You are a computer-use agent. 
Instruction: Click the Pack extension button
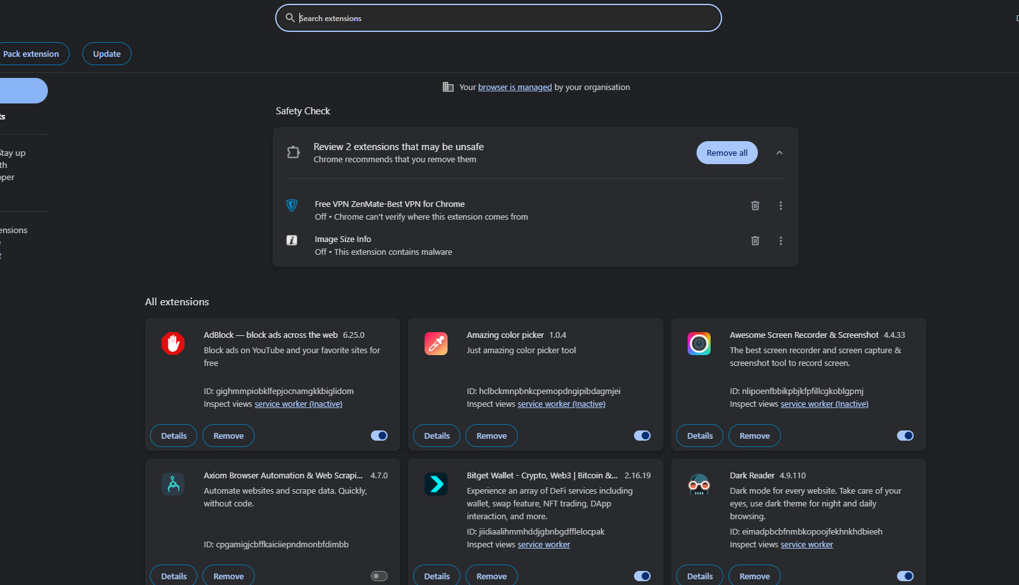pos(31,54)
